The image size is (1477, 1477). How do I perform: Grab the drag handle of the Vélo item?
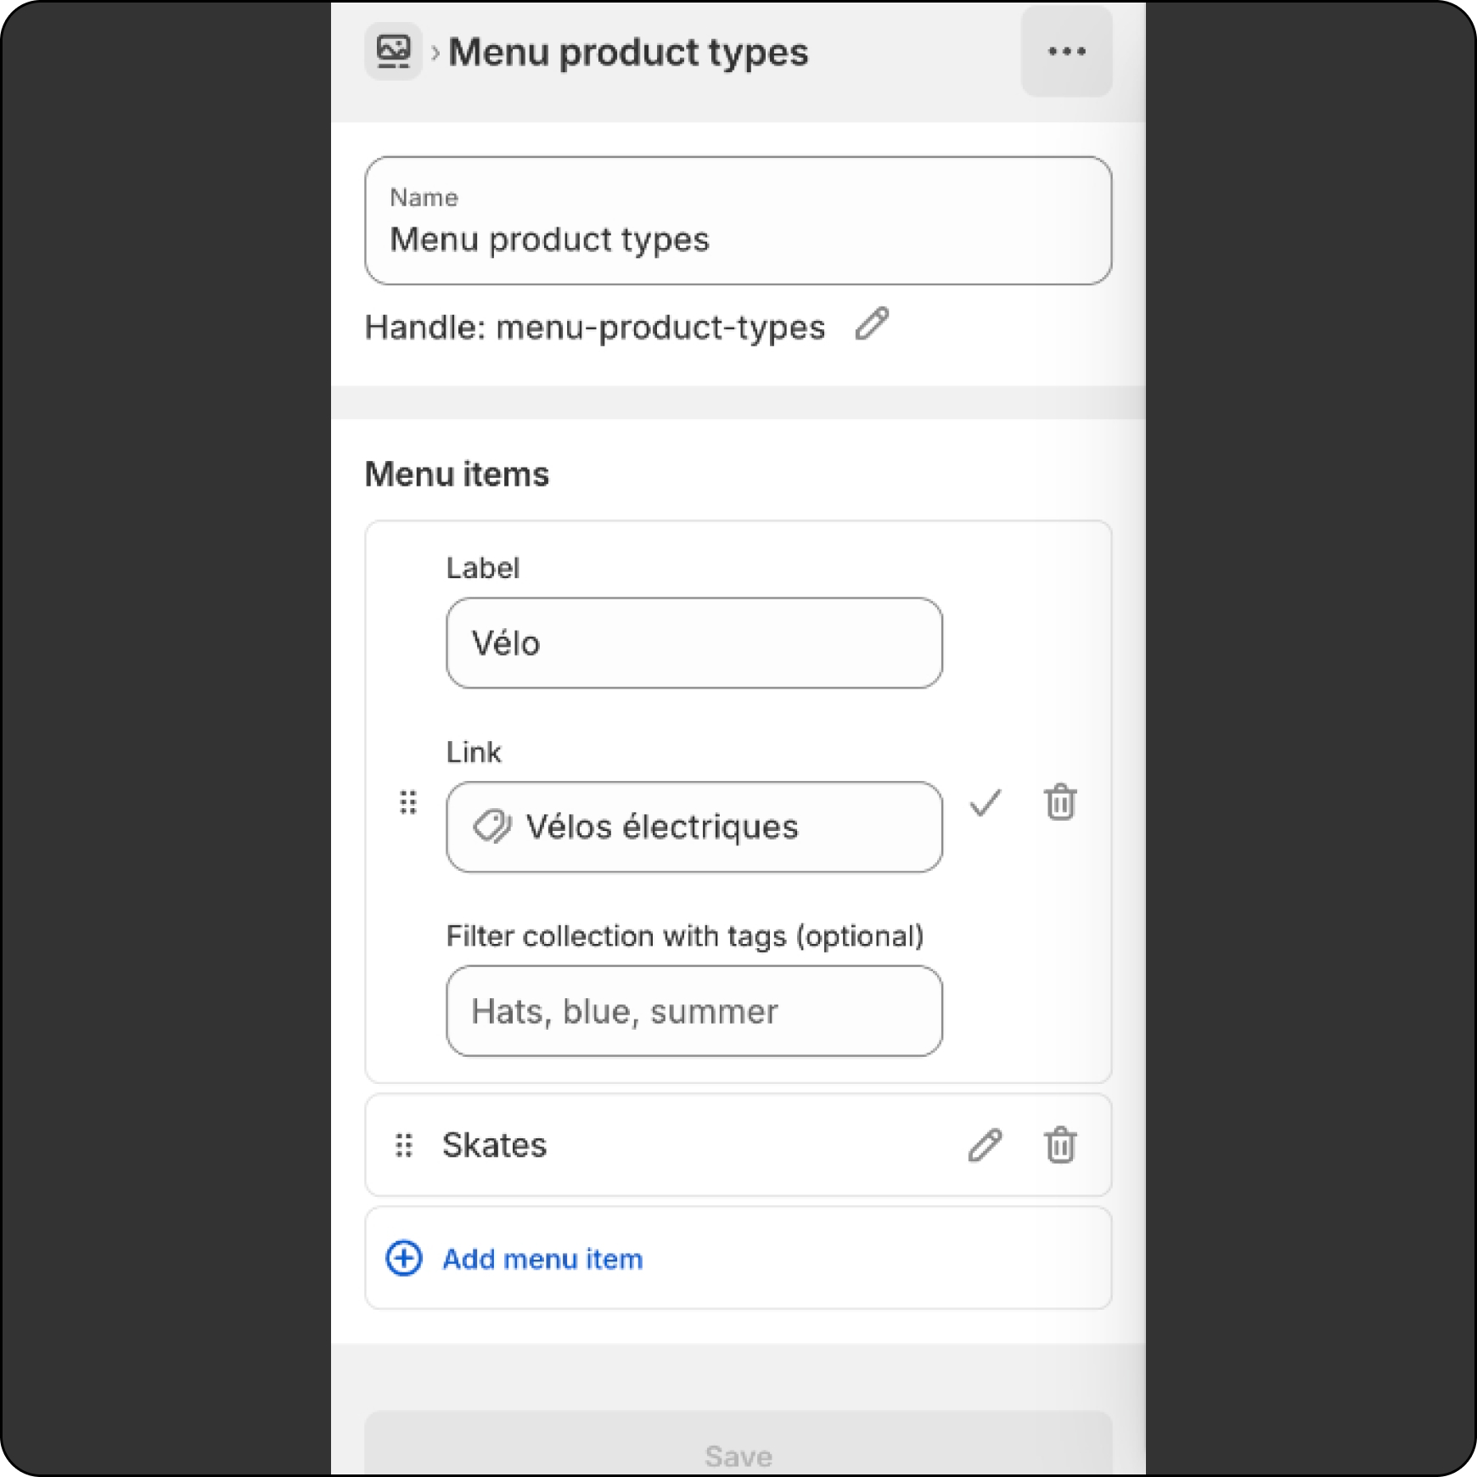[x=408, y=802]
